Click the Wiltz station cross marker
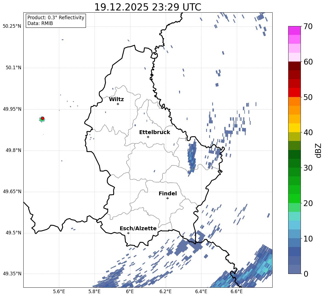 click(118, 104)
